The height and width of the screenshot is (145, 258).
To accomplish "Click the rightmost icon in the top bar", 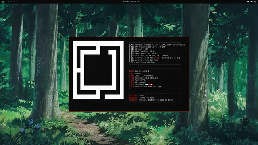I will [x=255, y=2].
